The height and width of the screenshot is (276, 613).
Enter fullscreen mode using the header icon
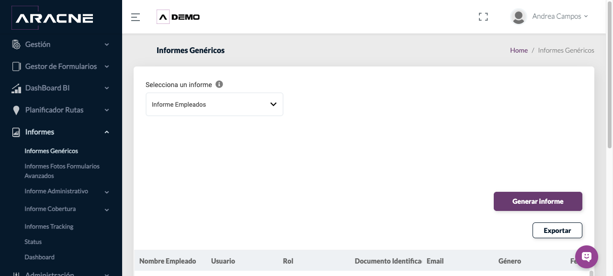(483, 17)
